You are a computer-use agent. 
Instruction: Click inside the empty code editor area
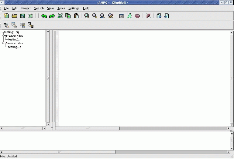click(144, 78)
